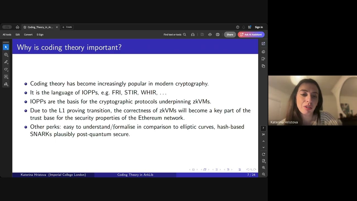The width and height of the screenshot is (357, 201).
Task: Open the Convert menu
Action: point(28,35)
